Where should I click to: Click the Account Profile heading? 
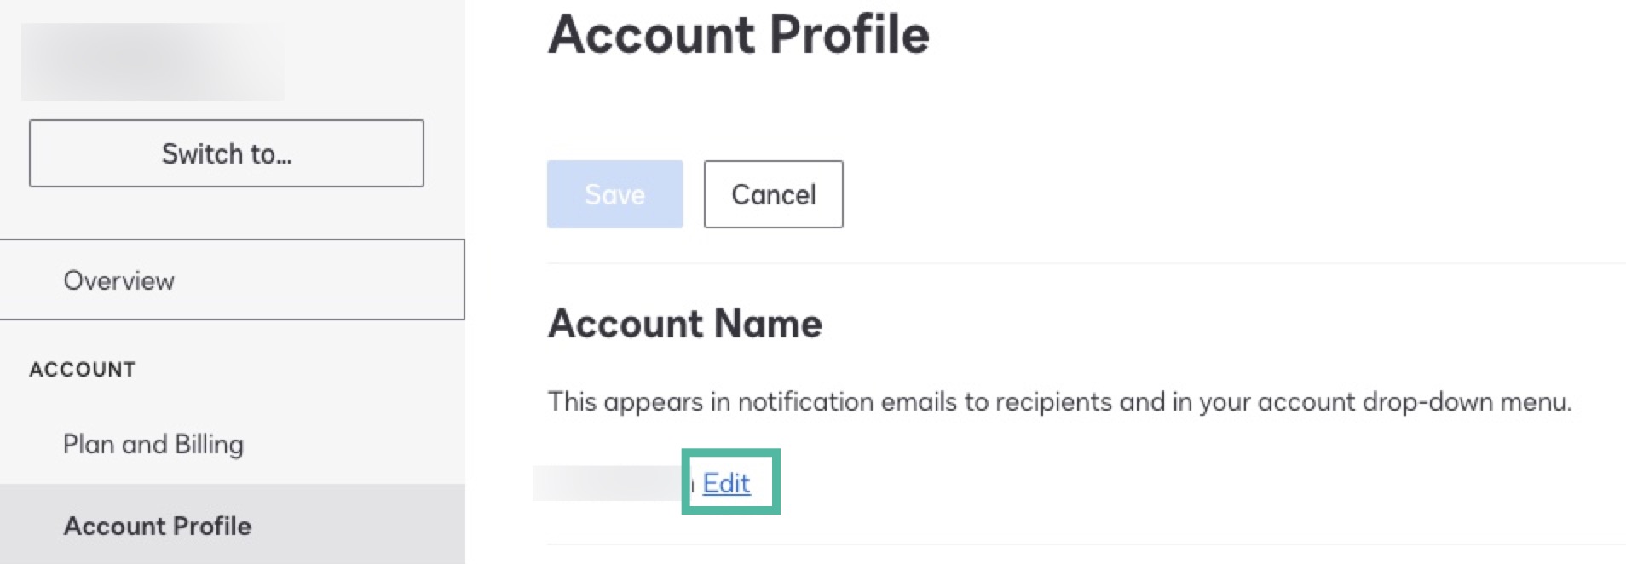point(740,34)
